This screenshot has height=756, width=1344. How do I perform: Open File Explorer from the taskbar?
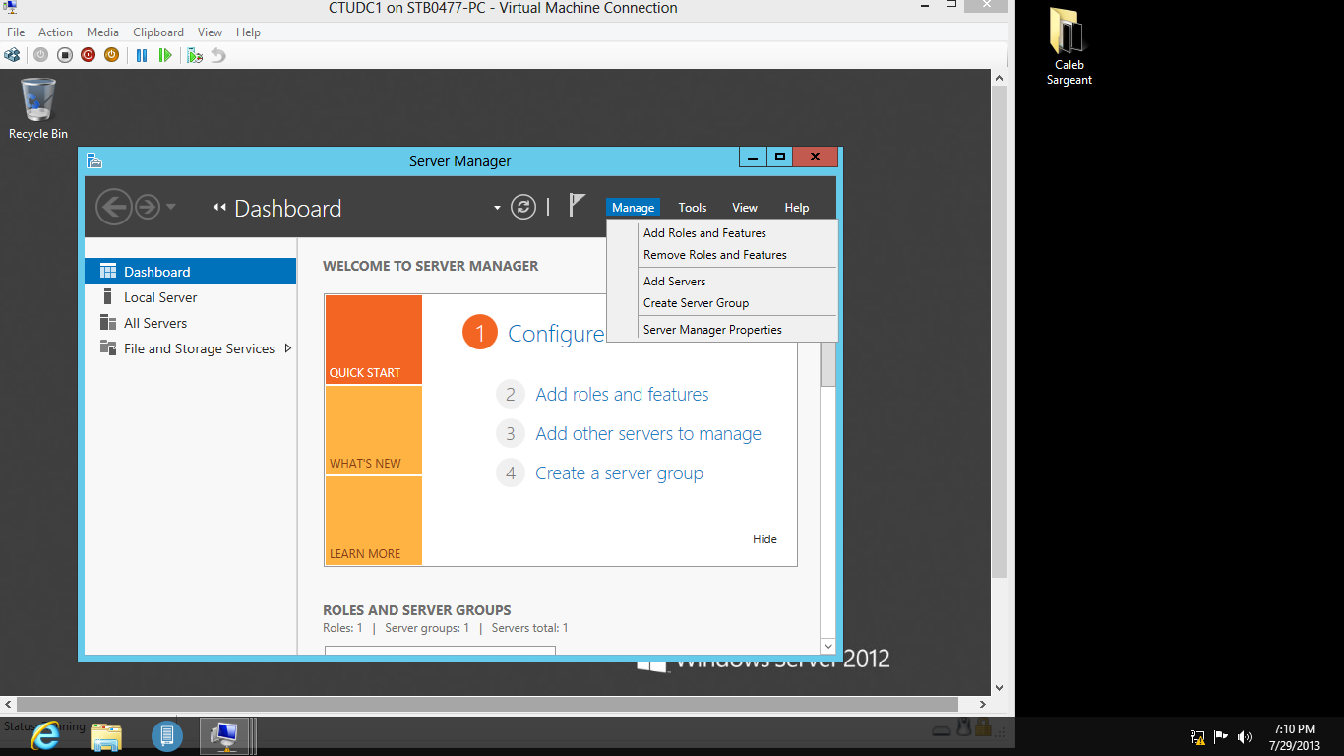pos(106,735)
